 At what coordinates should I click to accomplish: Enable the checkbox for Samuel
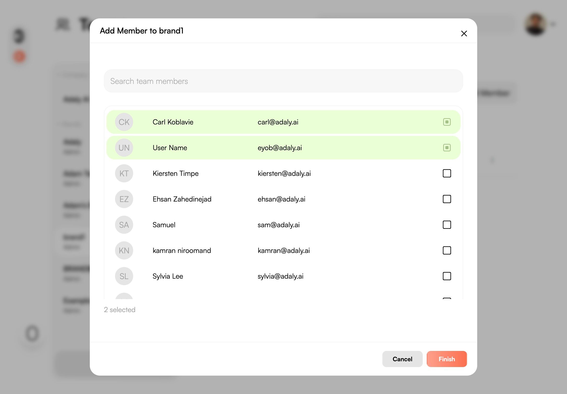coord(447,225)
